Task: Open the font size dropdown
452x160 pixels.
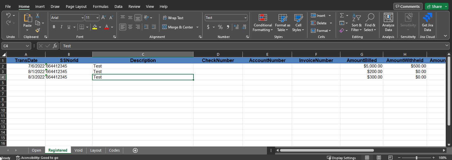Action: (97, 18)
